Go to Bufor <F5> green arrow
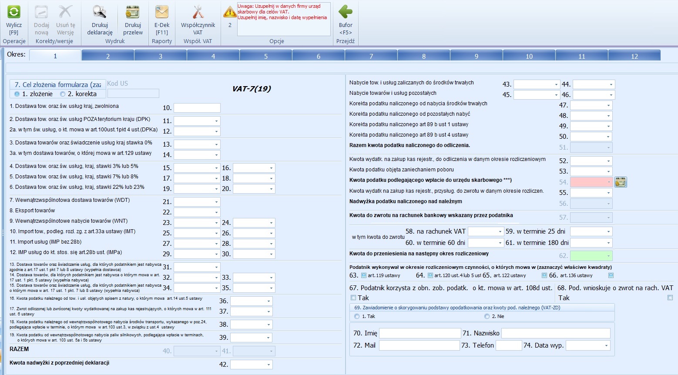Image resolution: width=678 pixels, height=375 pixels. [346, 12]
